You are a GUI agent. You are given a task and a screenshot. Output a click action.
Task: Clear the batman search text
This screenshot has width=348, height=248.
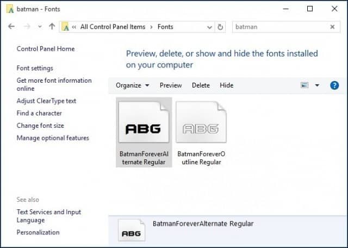point(332,27)
